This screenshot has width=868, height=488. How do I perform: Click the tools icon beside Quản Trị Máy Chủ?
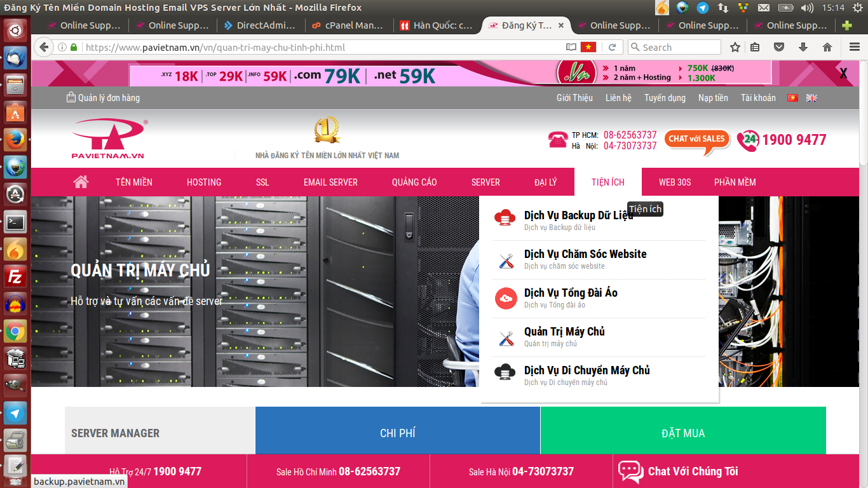506,338
